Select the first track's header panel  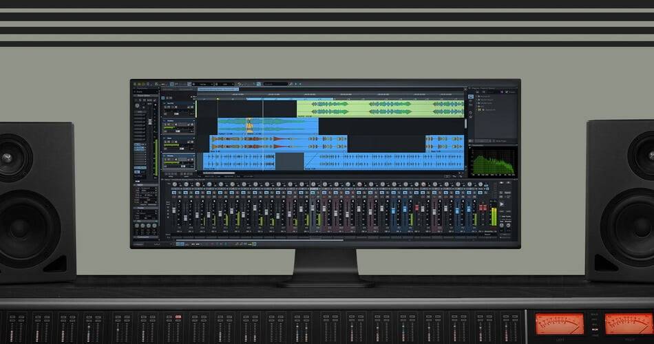[x=178, y=109]
